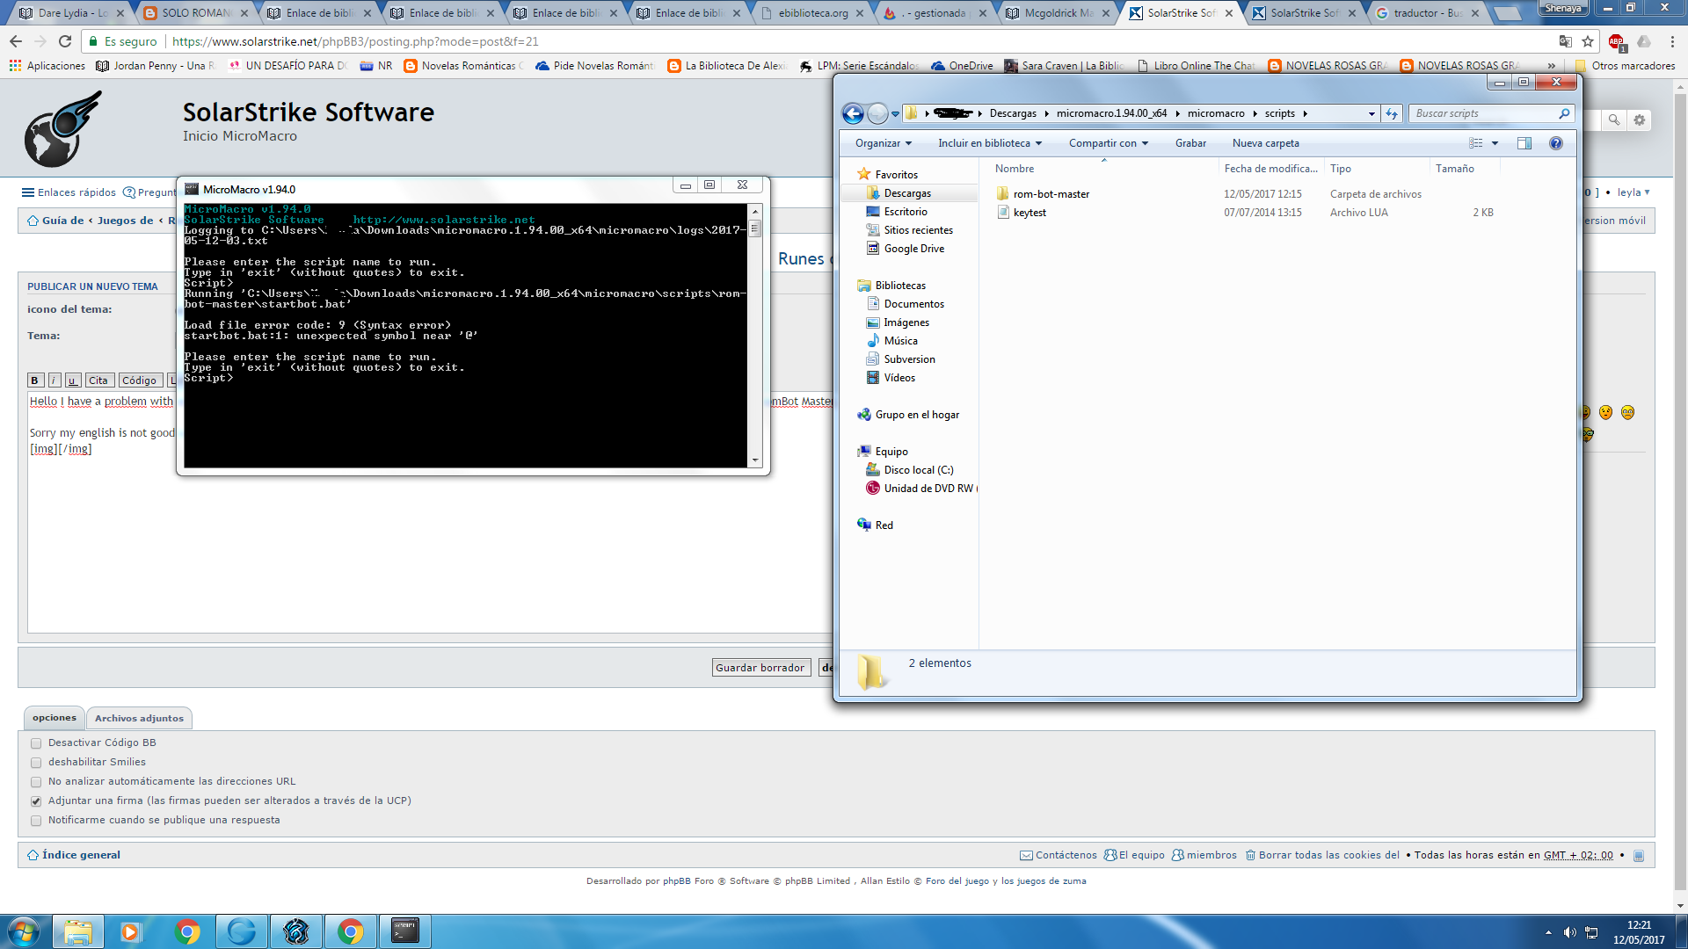Switch to the Archivos adjuntos tab
The image size is (1688, 949).
coord(139,719)
